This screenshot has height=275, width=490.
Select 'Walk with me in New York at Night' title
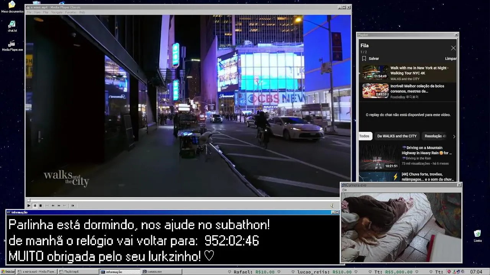point(419,70)
